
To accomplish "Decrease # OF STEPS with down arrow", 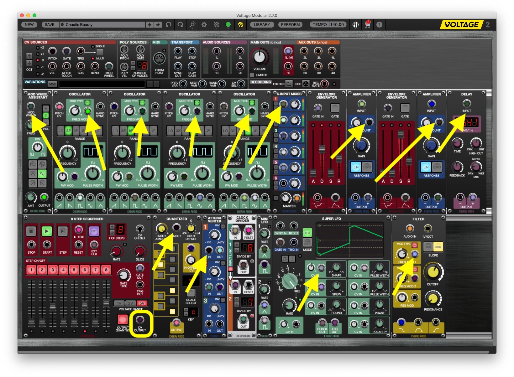I will tap(112, 233).
